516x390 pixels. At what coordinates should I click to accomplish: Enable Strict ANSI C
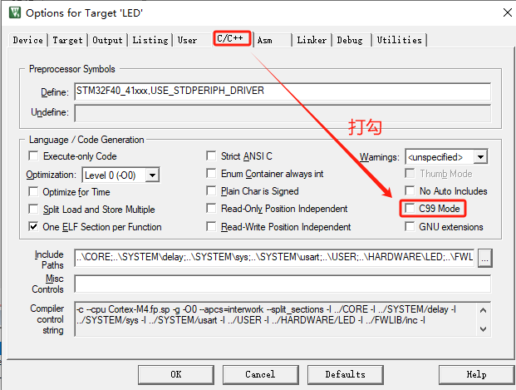[211, 156]
